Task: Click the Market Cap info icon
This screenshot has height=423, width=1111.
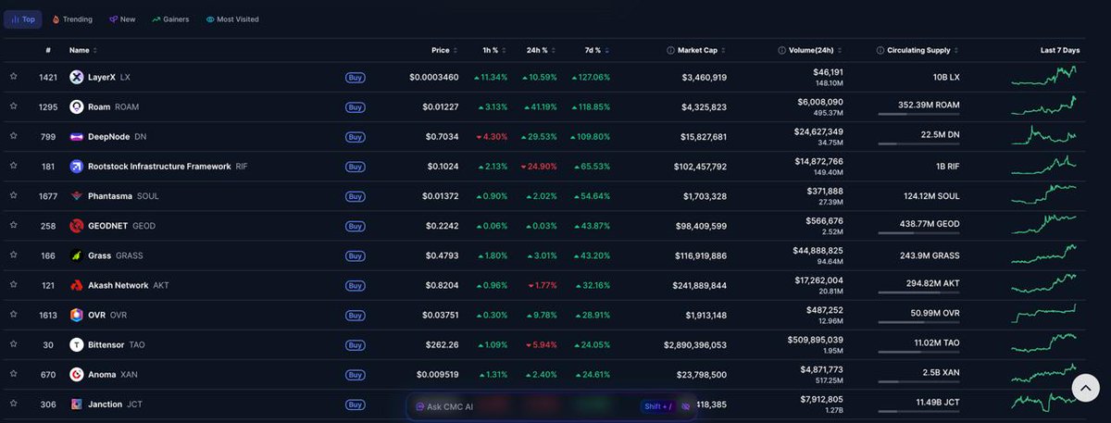Action: [x=670, y=50]
